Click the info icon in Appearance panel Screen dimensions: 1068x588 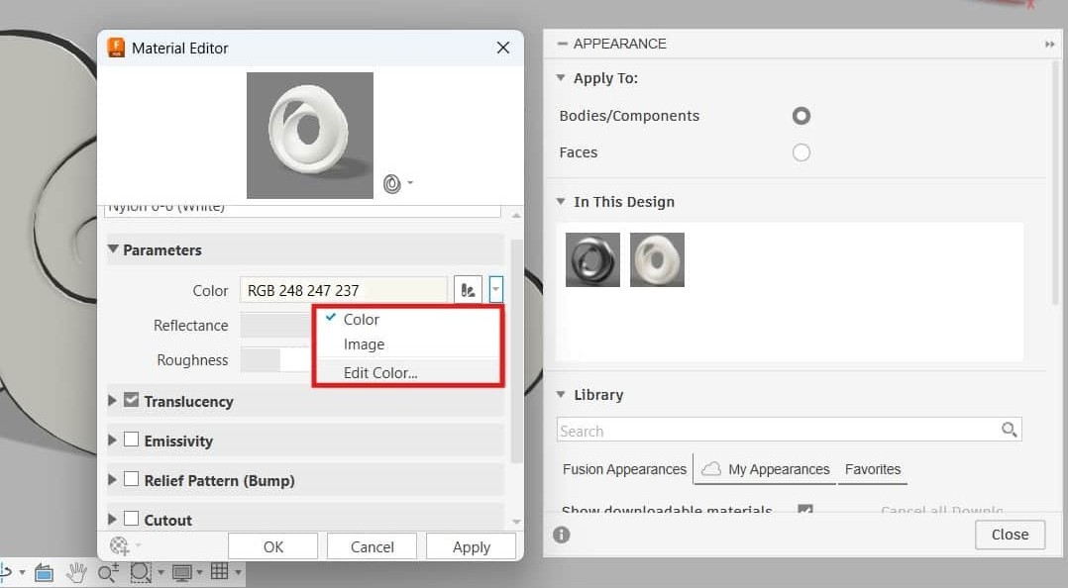(561, 535)
